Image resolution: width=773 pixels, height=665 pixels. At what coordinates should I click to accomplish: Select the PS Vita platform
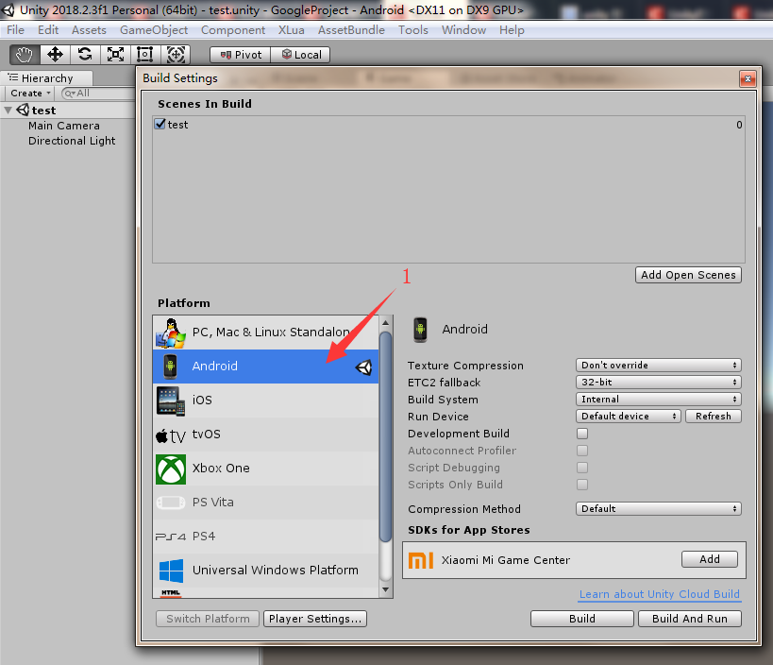point(266,503)
